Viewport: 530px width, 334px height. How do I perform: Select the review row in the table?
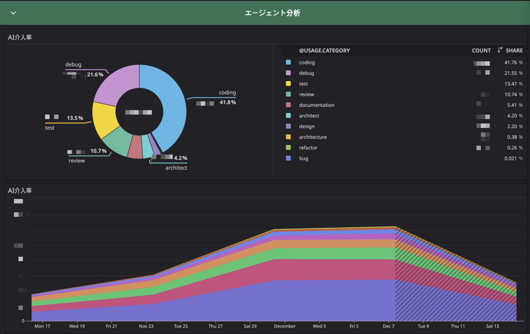point(403,94)
